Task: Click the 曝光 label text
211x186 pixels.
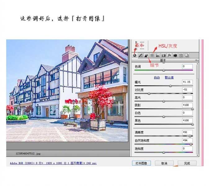Action: click(138, 82)
